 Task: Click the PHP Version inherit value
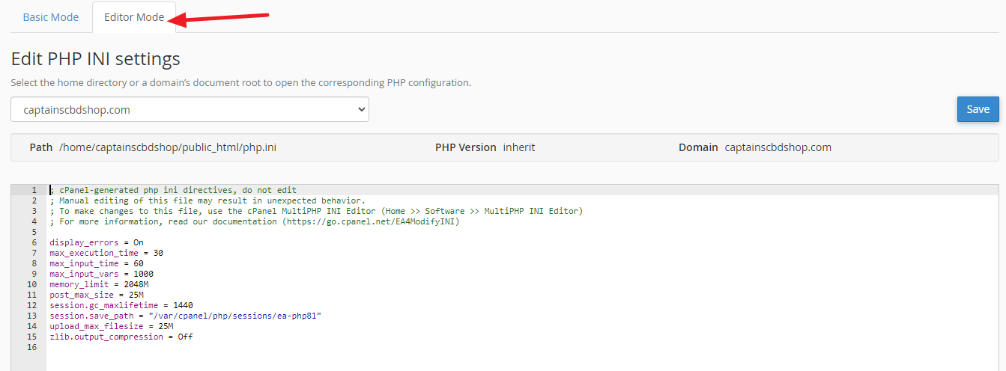point(518,147)
